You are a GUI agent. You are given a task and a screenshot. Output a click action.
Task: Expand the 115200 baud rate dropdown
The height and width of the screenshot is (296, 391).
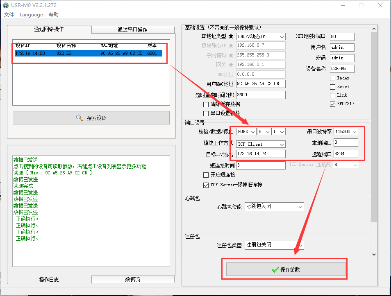(x=346, y=132)
